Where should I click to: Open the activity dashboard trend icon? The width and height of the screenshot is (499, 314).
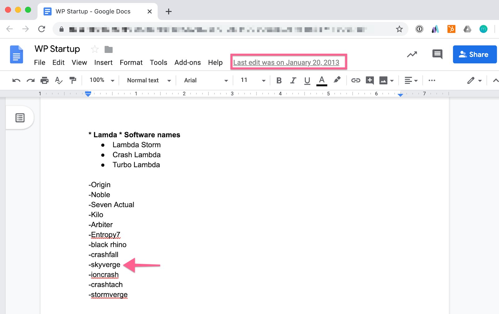point(412,54)
